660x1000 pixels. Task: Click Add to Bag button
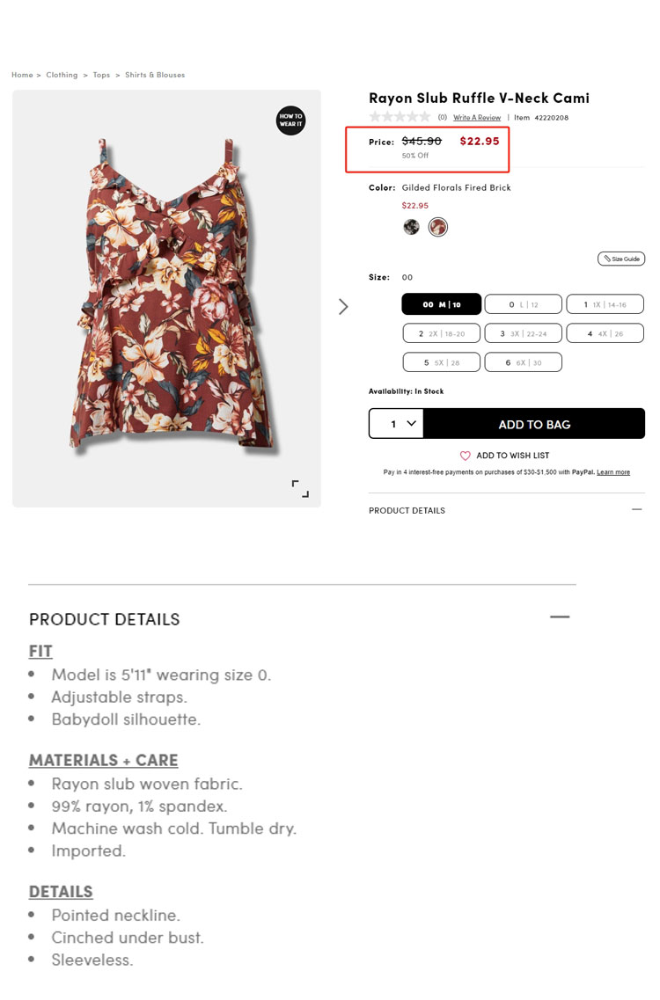(534, 424)
